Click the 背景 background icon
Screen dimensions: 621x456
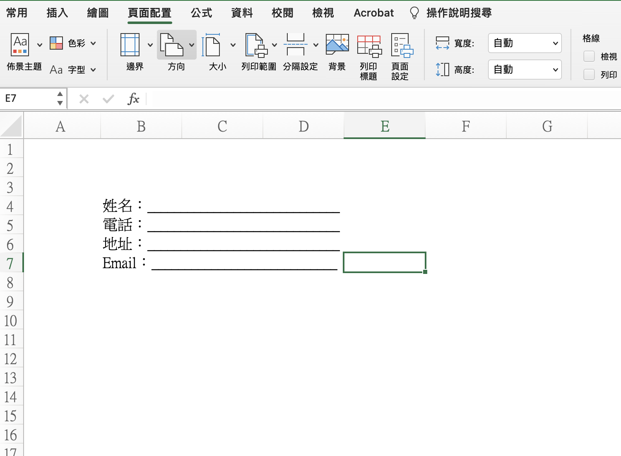point(337,45)
